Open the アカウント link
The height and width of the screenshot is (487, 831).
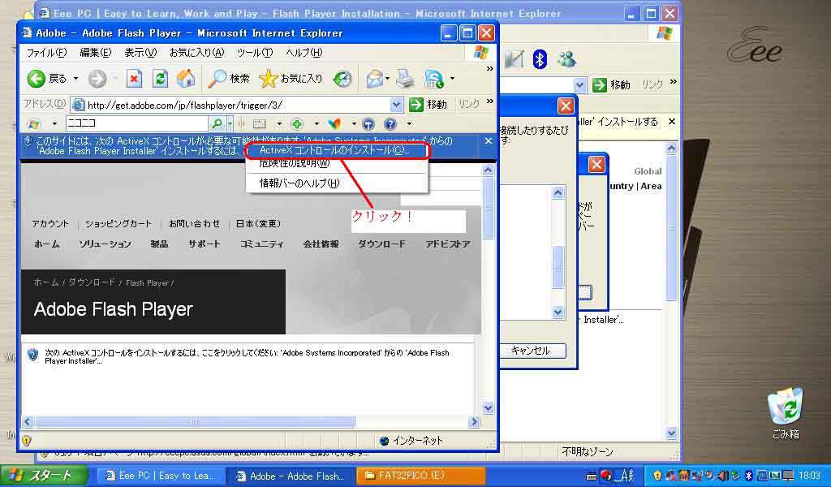tap(50, 224)
